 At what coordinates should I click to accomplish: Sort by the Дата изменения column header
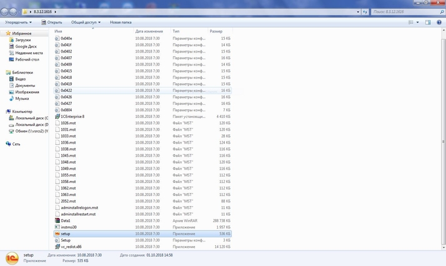[x=149, y=31]
